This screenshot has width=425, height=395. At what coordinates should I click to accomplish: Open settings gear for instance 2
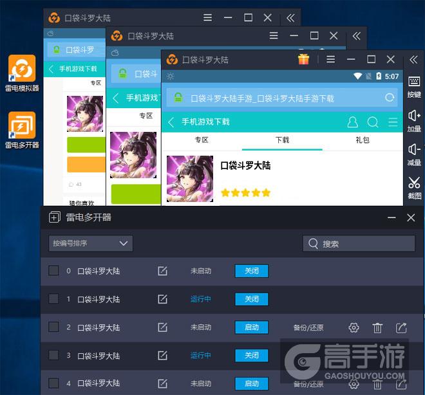click(x=354, y=327)
